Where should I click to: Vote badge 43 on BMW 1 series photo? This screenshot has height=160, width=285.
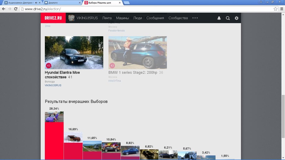point(112,65)
